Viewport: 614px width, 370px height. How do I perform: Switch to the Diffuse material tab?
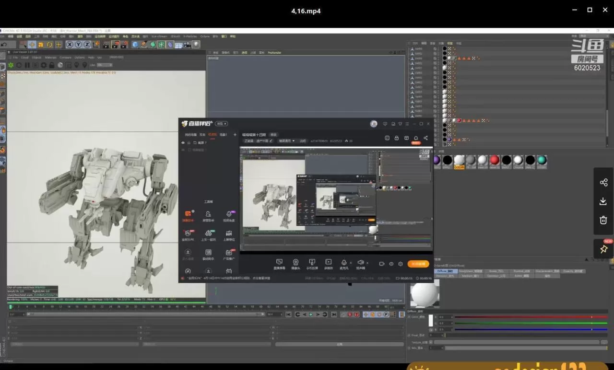click(x=444, y=271)
